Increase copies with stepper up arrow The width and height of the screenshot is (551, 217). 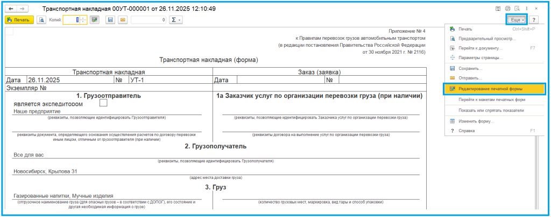83,18
